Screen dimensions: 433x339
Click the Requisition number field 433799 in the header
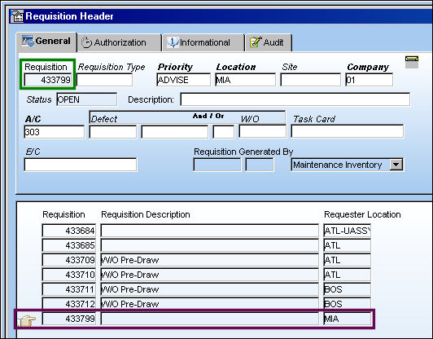pos(48,80)
